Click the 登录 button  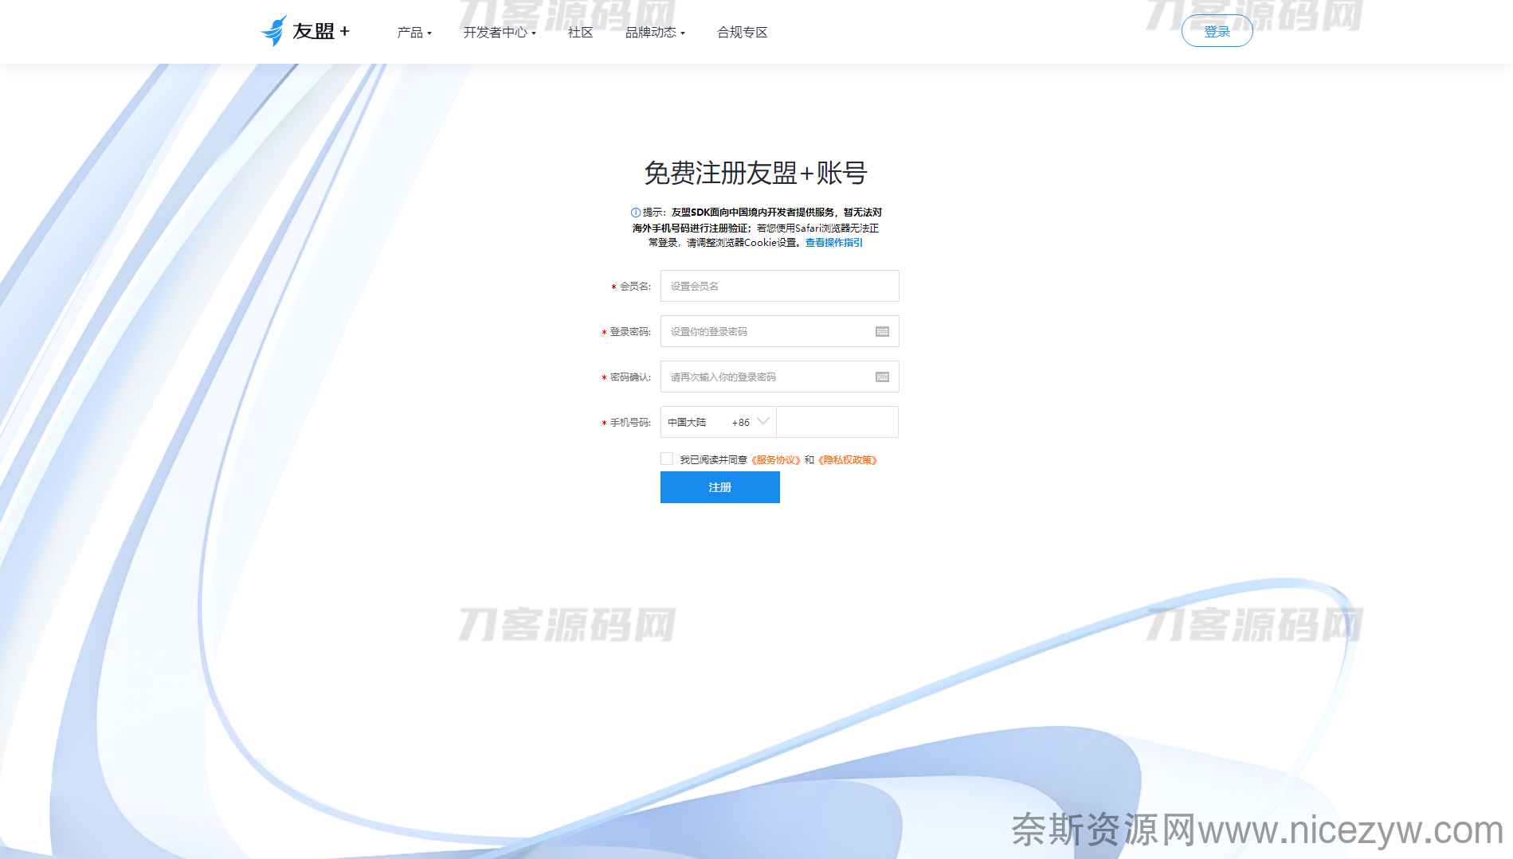[1217, 31]
